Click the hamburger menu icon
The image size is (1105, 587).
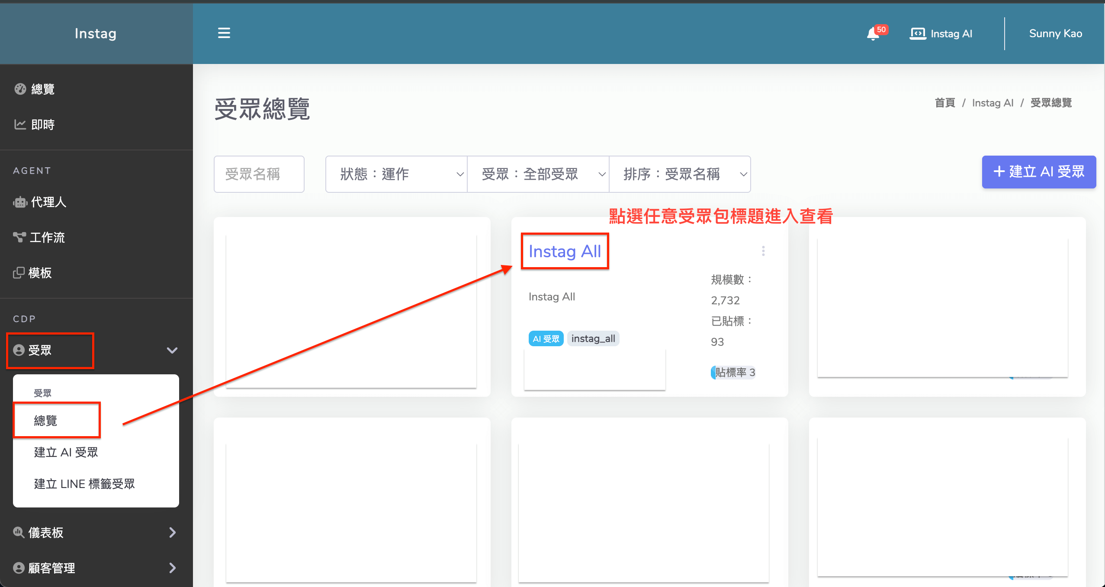224,33
